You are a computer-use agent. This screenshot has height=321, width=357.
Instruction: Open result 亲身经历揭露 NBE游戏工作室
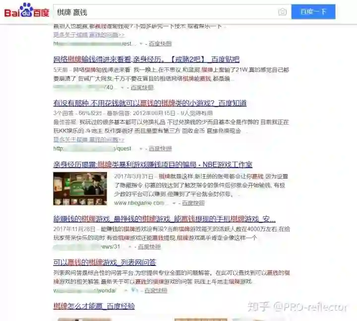(x=153, y=165)
